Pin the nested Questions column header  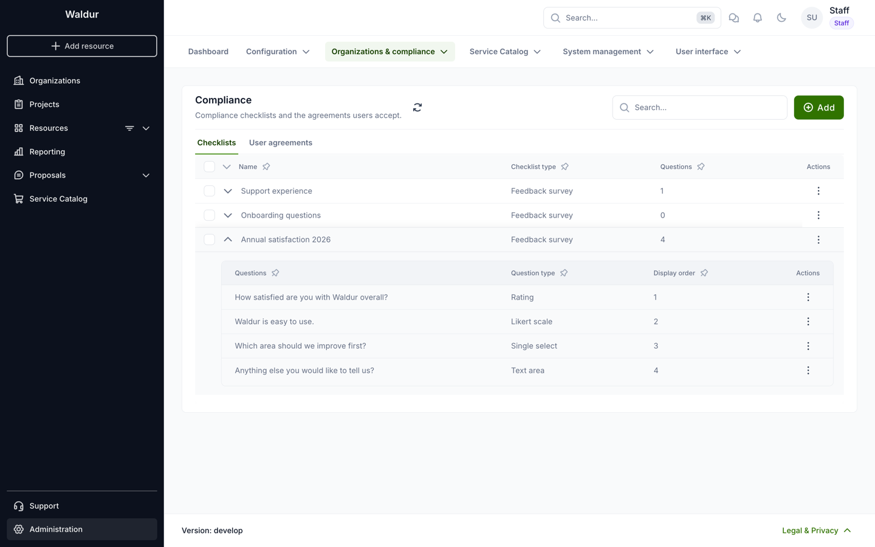(x=275, y=273)
